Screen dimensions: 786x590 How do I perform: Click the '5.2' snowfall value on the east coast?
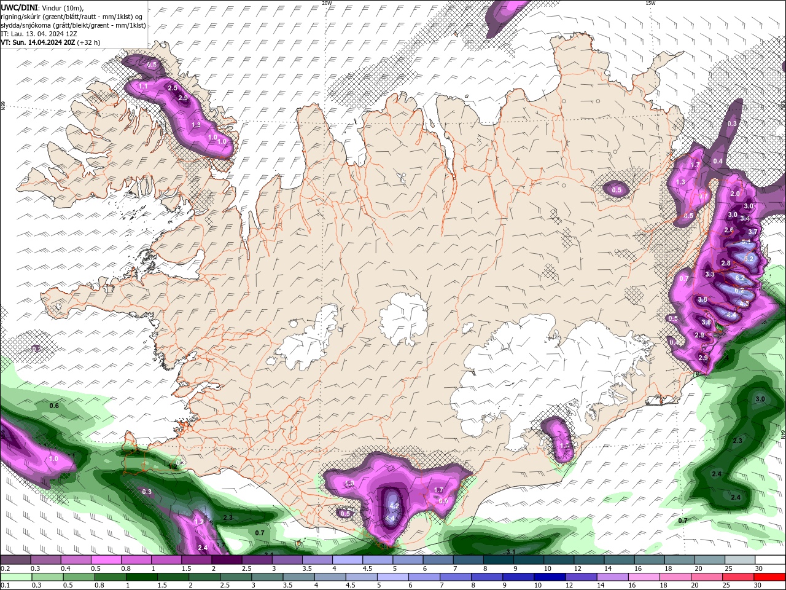click(x=749, y=259)
